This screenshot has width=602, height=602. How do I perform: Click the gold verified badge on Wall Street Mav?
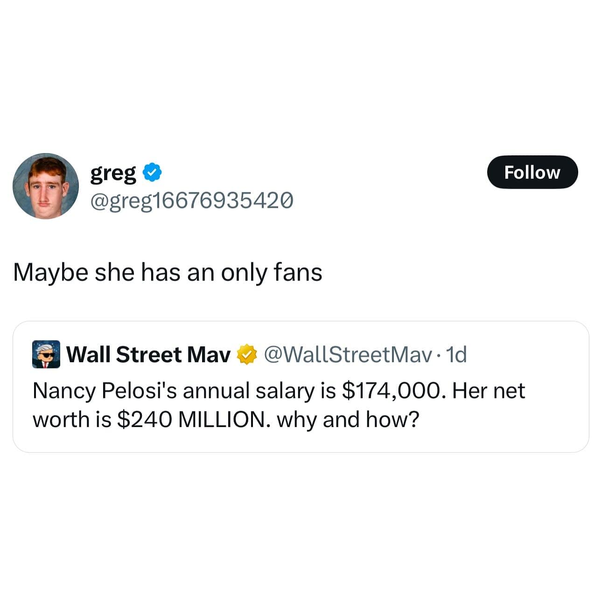tap(247, 355)
